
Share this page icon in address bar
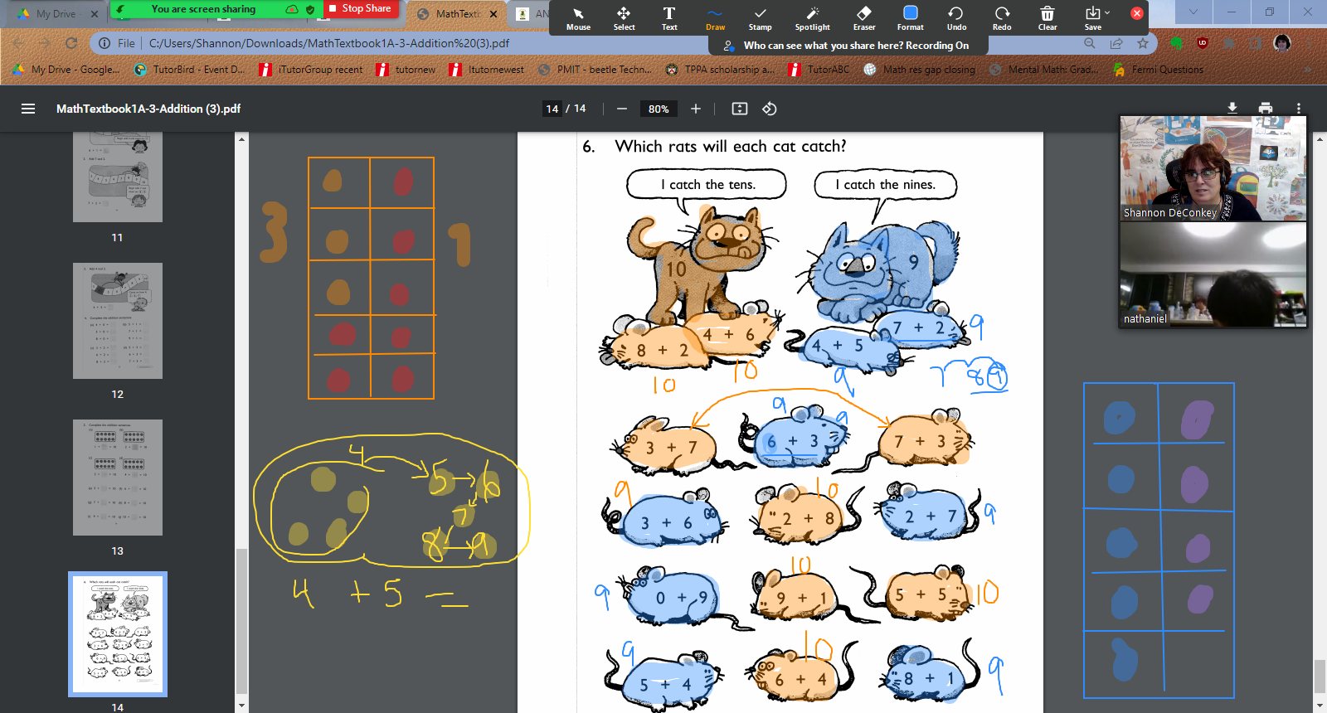point(1116,43)
